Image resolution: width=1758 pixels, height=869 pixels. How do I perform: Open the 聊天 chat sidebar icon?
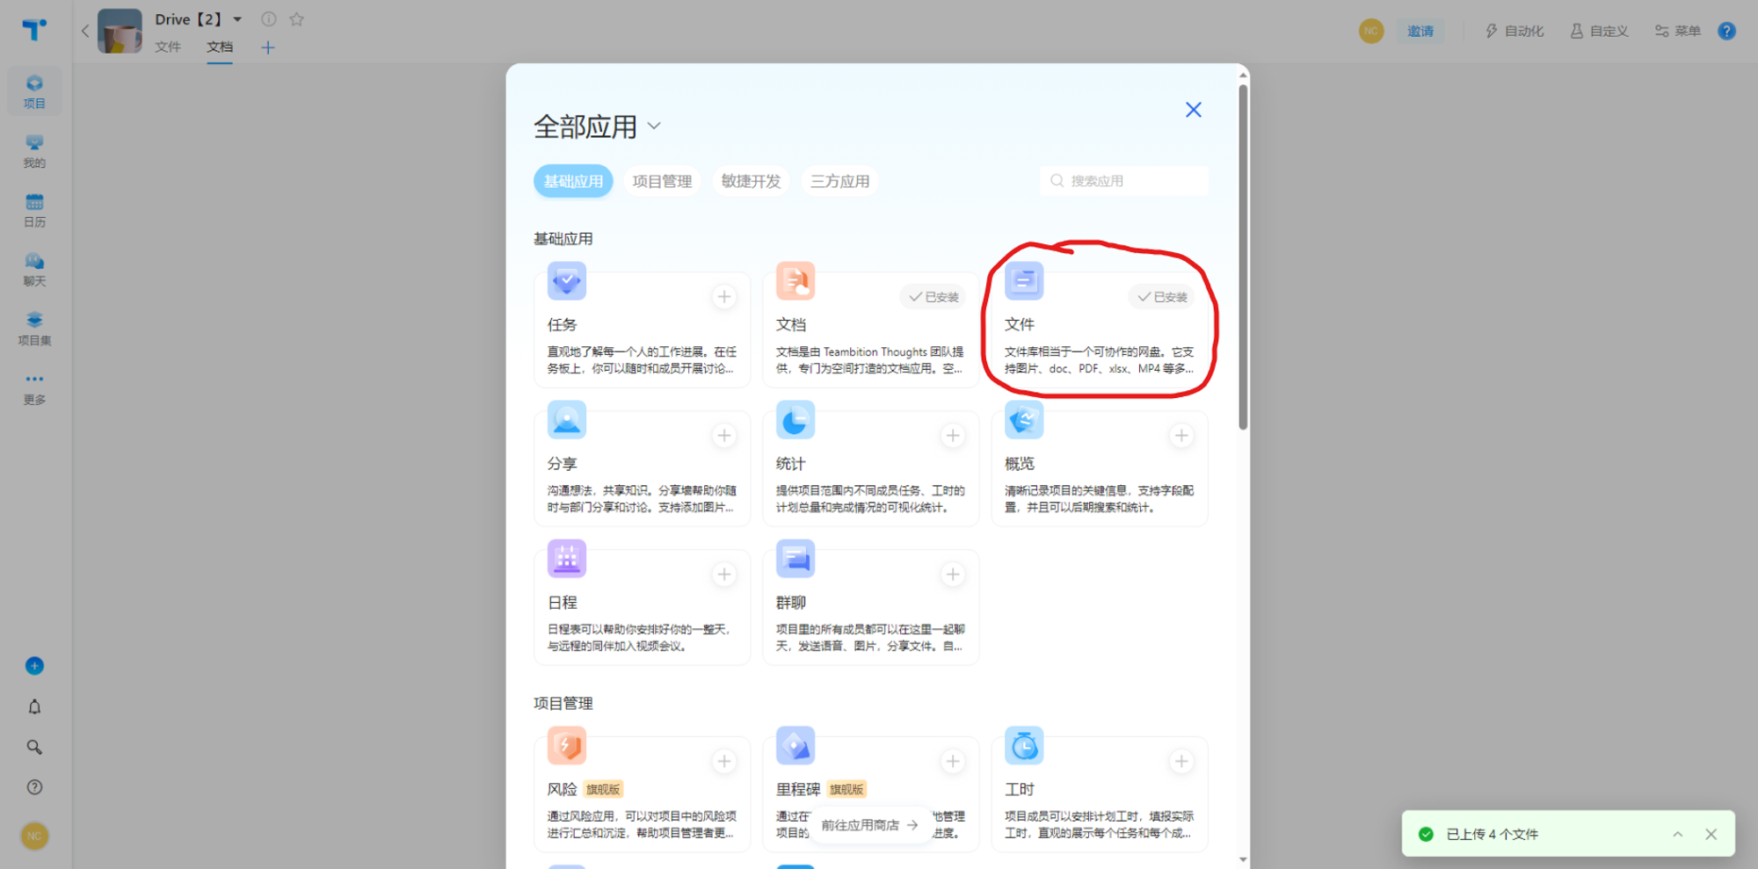coord(34,270)
